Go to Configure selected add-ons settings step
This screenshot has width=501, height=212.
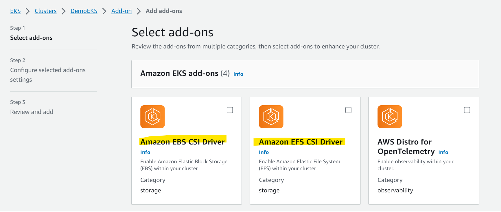(48, 75)
